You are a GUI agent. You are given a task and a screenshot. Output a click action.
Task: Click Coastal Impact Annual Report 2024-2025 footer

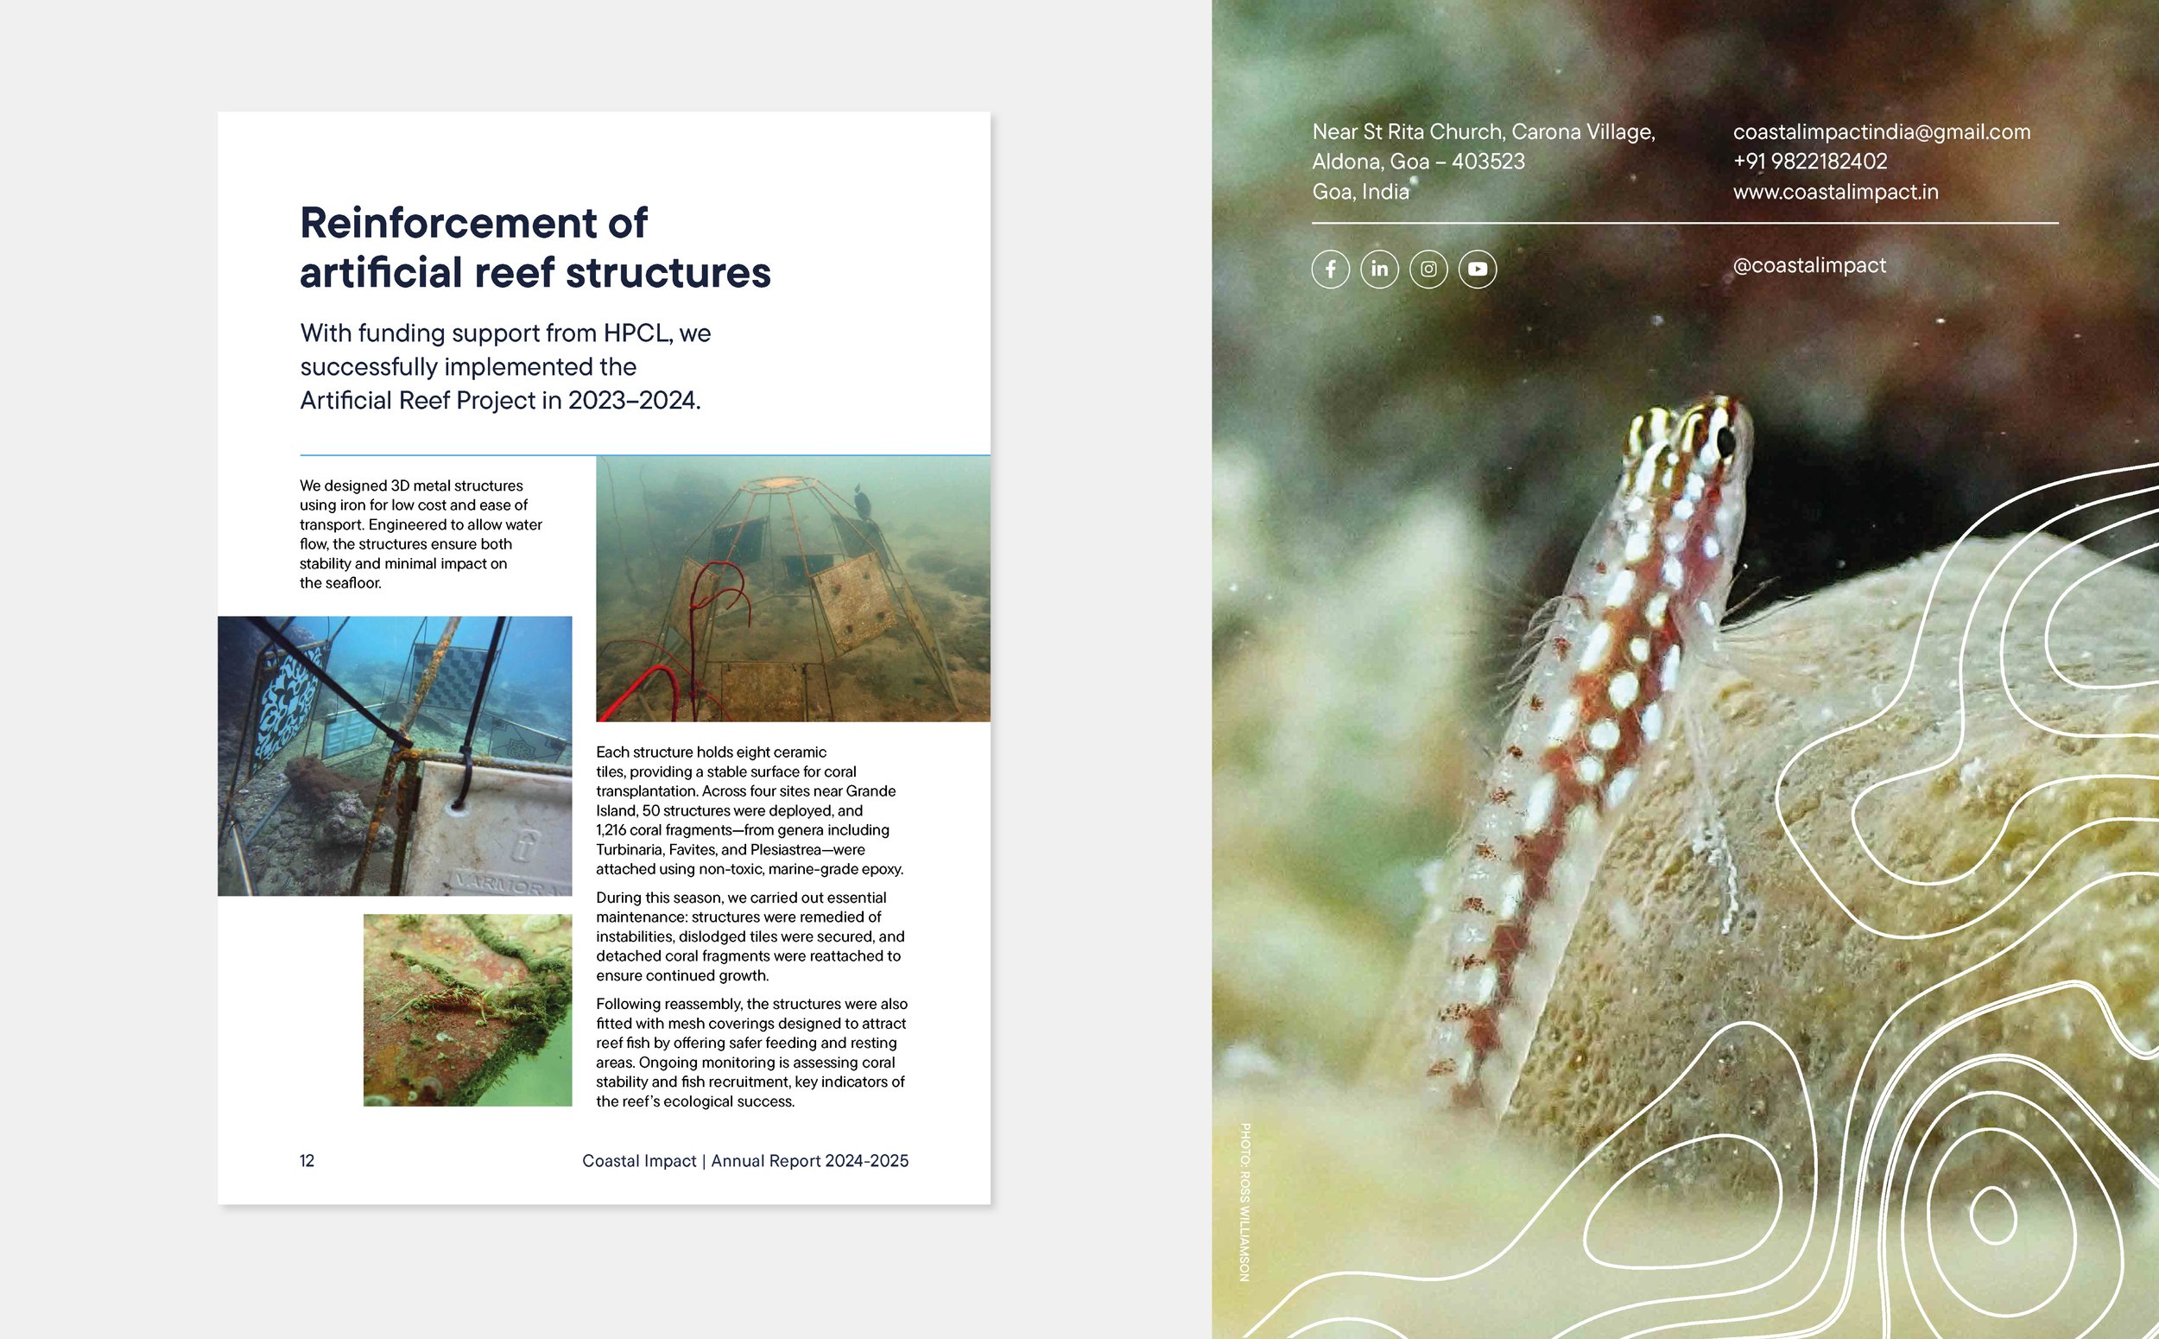(x=744, y=1161)
